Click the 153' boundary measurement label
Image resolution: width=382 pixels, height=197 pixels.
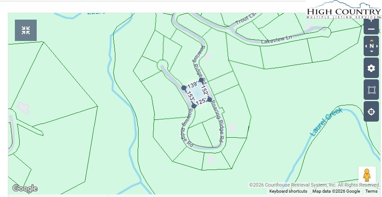(190, 96)
